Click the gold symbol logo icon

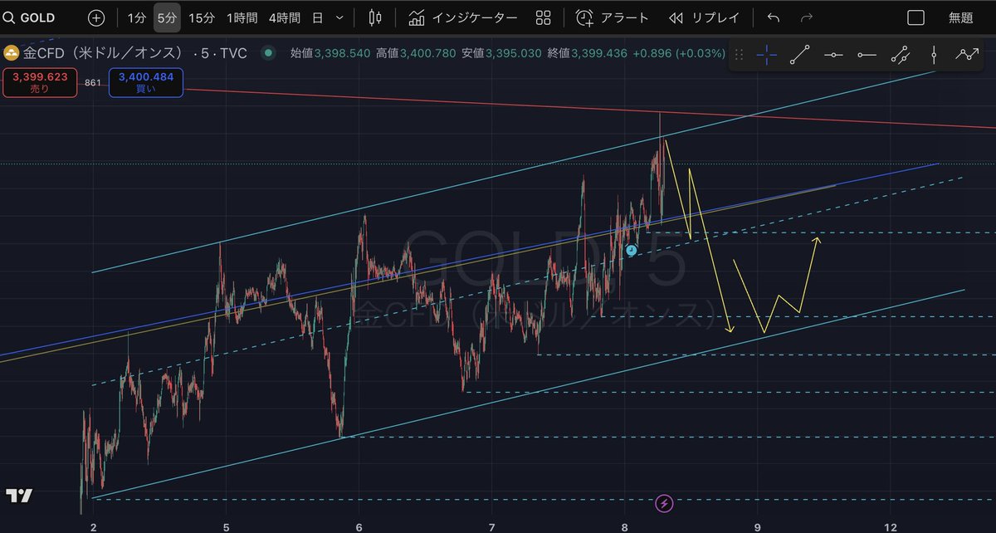(12, 53)
